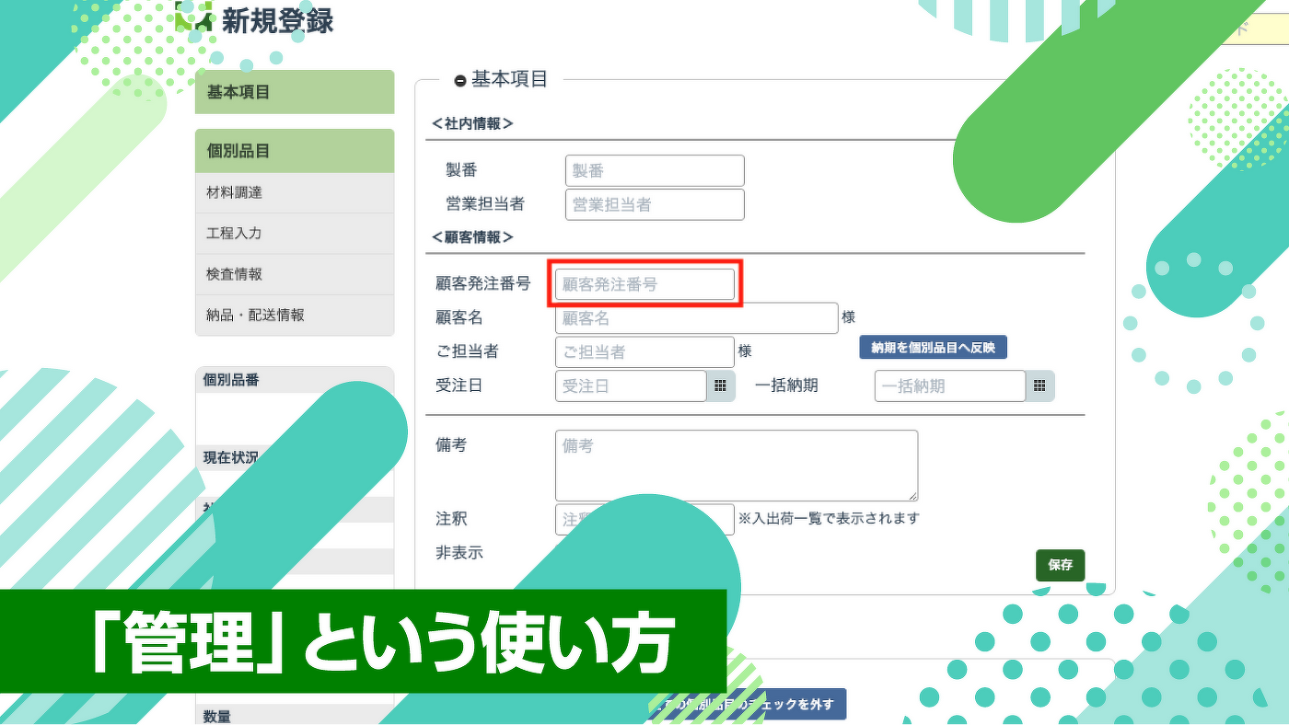
Task: Open 材料調達 in the sidebar
Action: (x=294, y=192)
